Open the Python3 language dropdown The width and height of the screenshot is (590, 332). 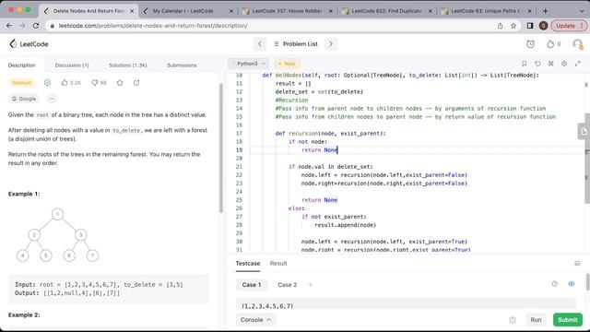pos(249,64)
